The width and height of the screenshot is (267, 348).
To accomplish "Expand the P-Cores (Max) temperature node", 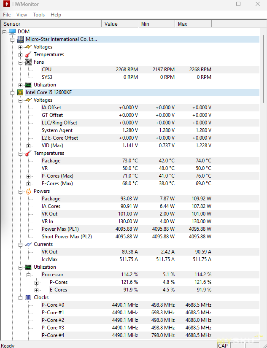I will [x=28, y=176].
